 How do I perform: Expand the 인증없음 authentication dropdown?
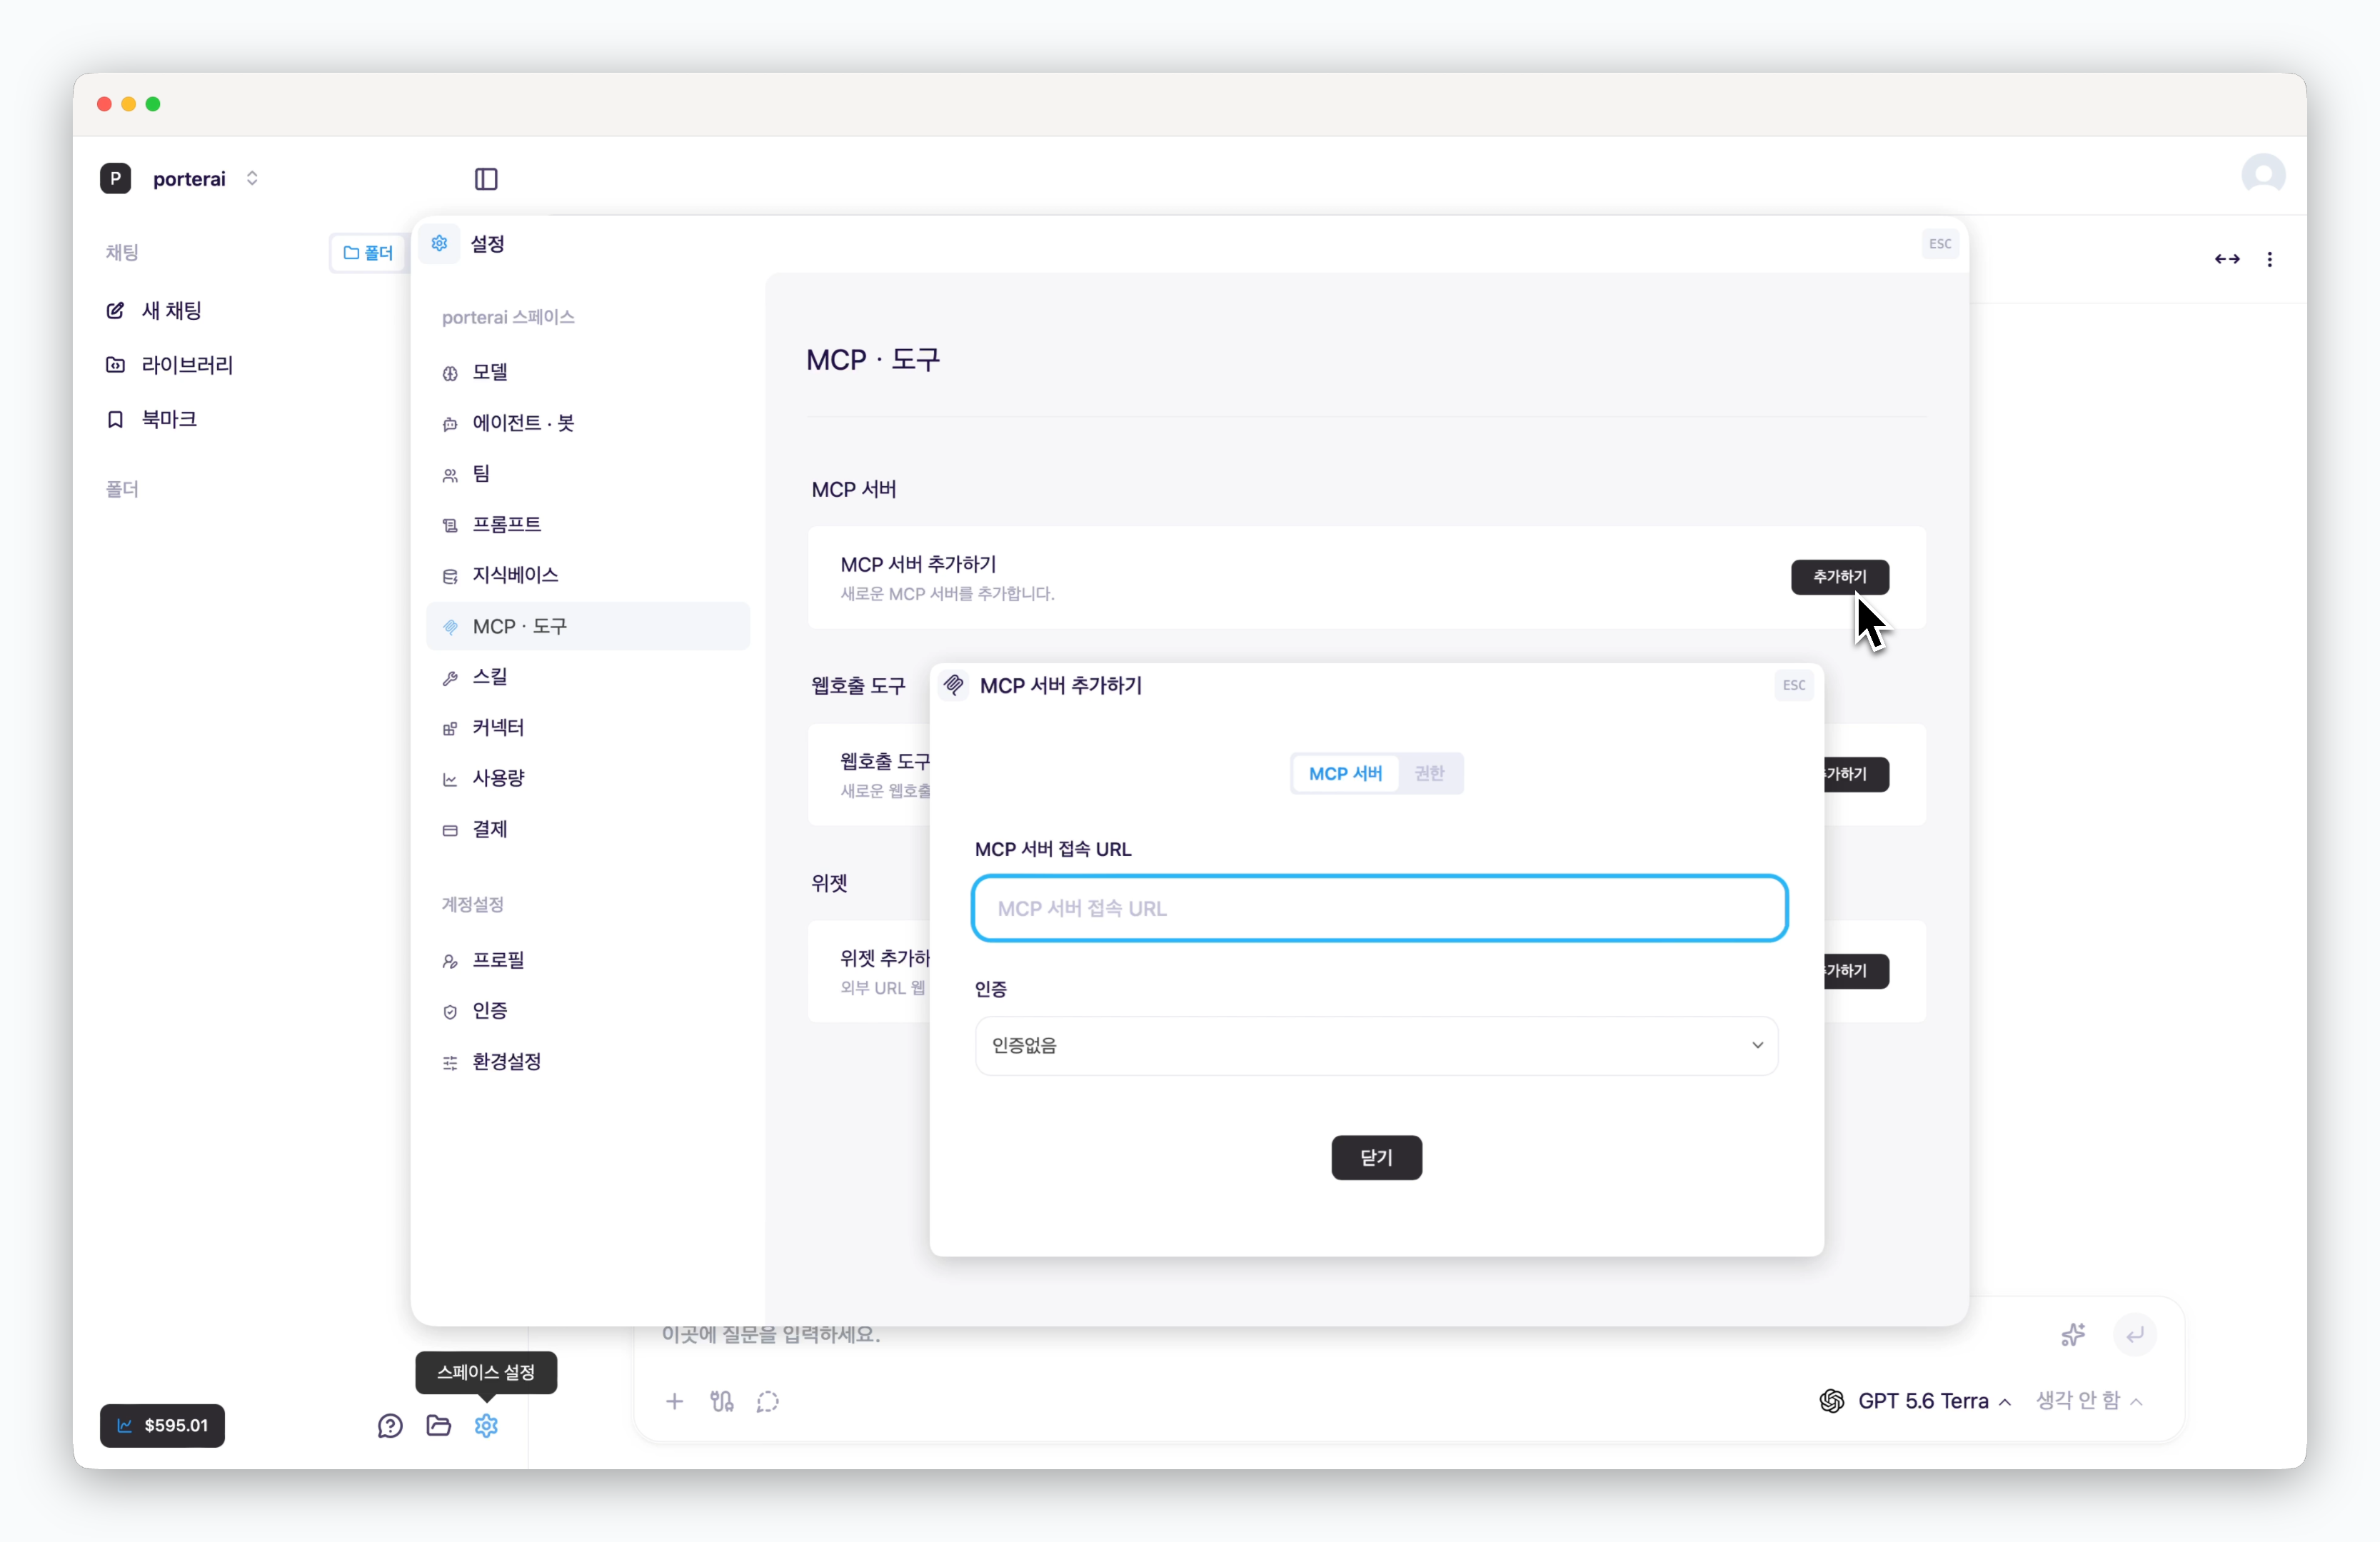pyautogui.click(x=1376, y=1045)
